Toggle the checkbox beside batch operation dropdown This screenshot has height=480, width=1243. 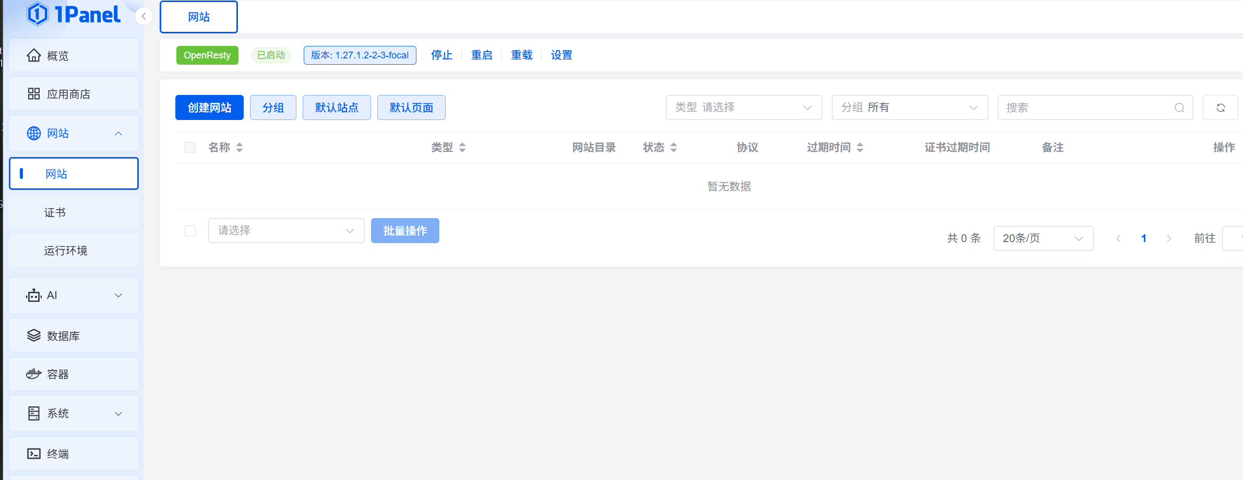(x=190, y=231)
